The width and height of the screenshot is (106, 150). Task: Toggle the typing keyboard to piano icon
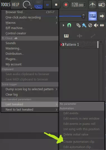[x=92, y=16]
